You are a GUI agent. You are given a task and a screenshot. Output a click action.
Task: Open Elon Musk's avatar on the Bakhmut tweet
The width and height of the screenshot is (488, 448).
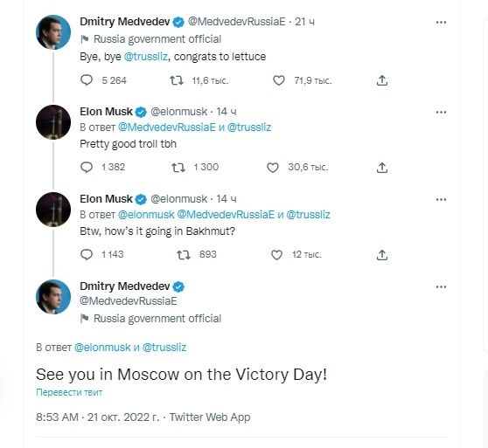pos(53,210)
